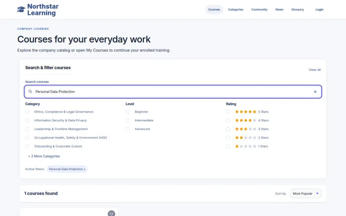Image resolution: width=346 pixels, height=216 pixels.
Task: Click the 'COMPANY LEARNING' label
Action: [x=33, y=29]
